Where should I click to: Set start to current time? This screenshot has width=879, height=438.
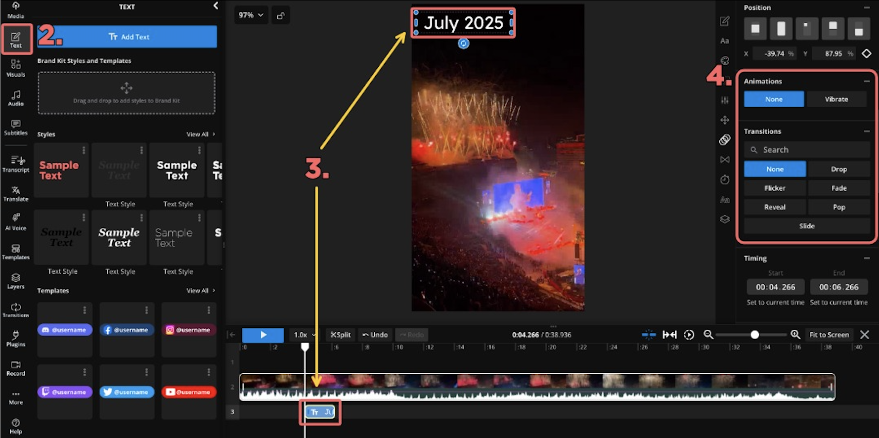coord(775,302)
